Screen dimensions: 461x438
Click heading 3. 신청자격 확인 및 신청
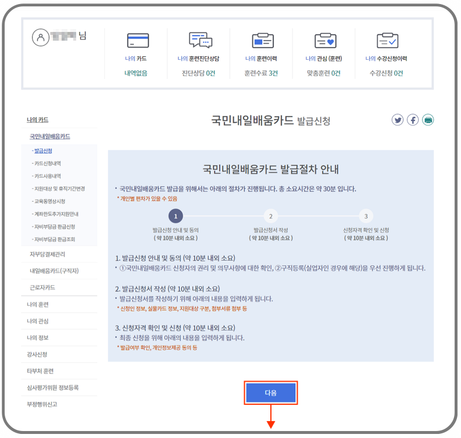pos(175,328)
